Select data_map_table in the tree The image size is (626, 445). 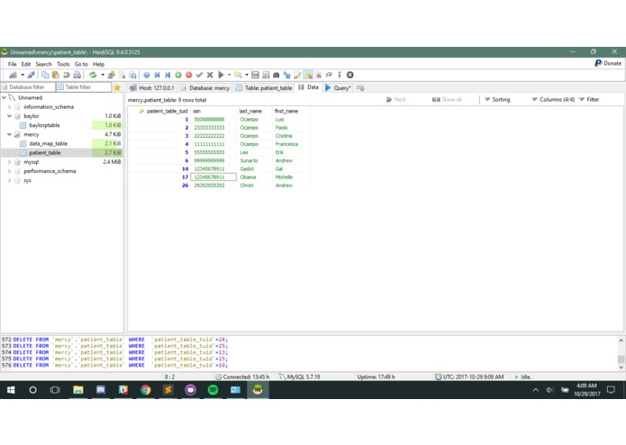[49, 143]
